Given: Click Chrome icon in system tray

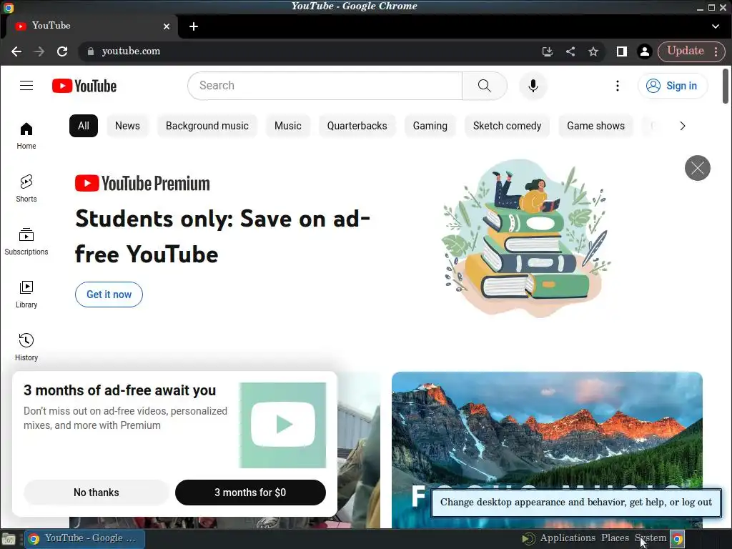Looking at the screenshot, I should 677,539.
